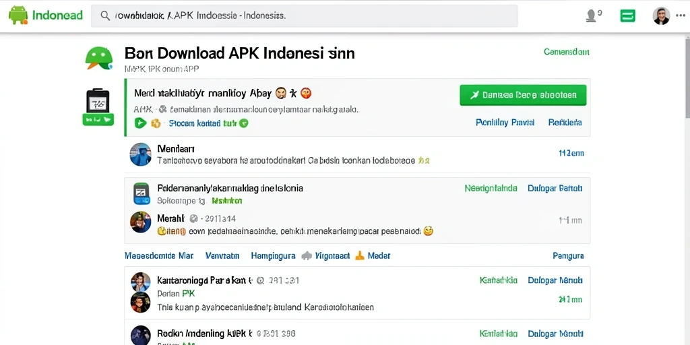Click 'Dulogar Mouta' link in Redkn row
The image size is (690, 345).
(x=555, y=333)
